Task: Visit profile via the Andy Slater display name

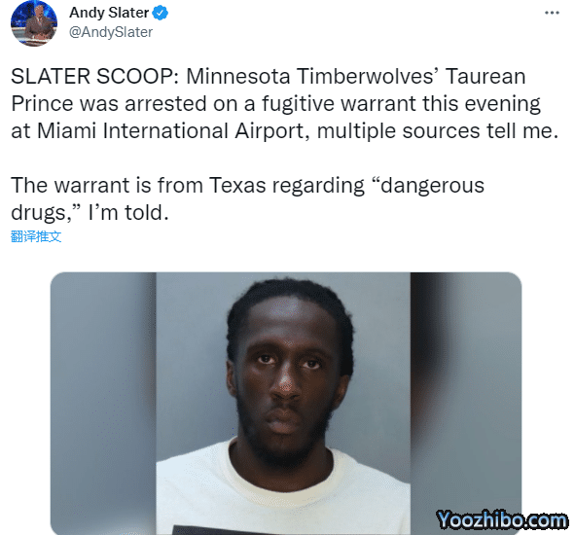Action: [x=109, y=13]
